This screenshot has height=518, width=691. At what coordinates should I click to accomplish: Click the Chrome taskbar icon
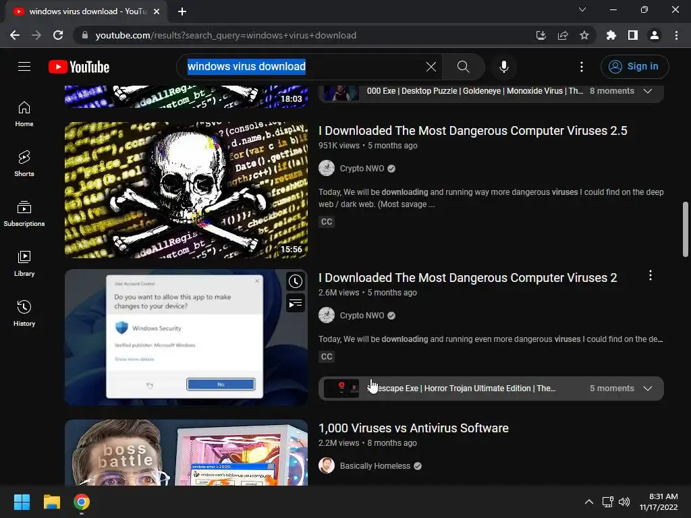[82, 502]
